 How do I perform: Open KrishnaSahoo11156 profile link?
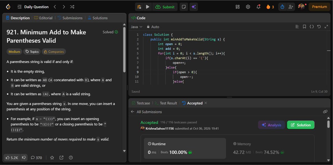[x=159, y=128]
